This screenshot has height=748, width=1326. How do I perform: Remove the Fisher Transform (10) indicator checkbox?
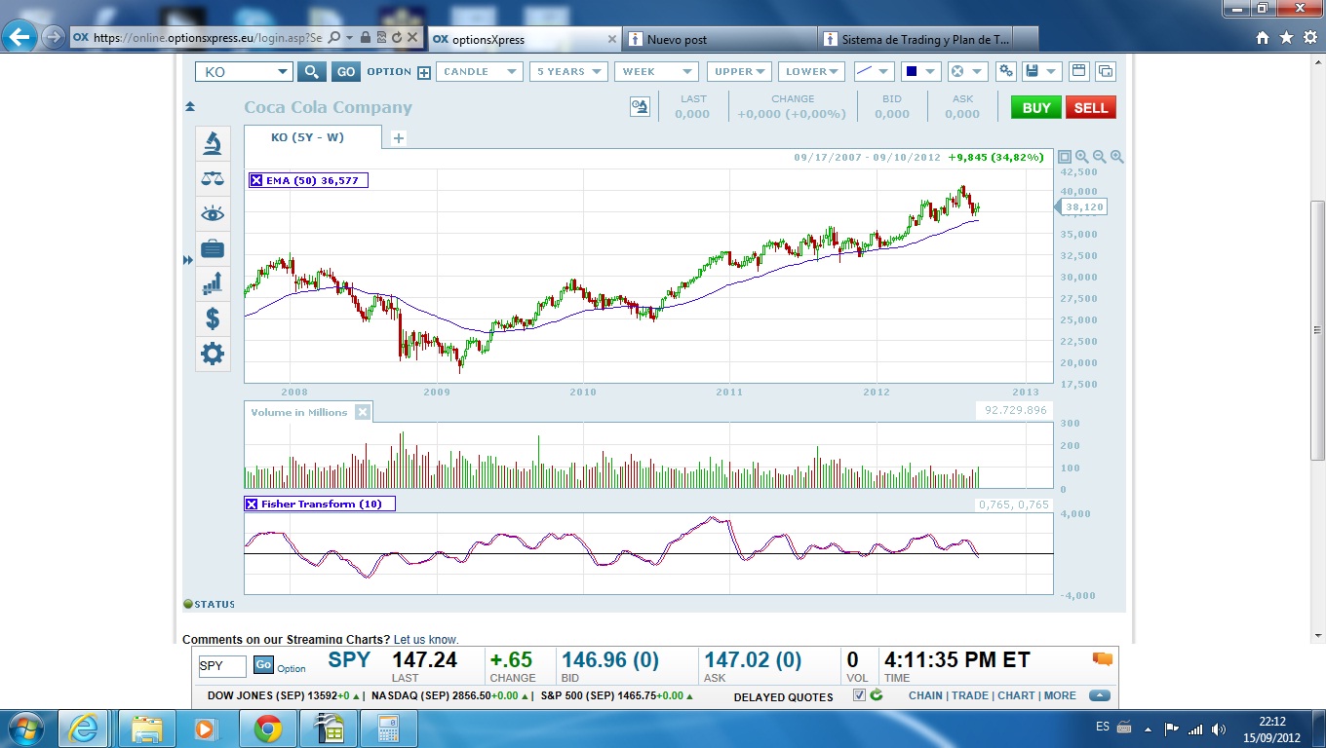pyautogui.click(x=252, y=504)
